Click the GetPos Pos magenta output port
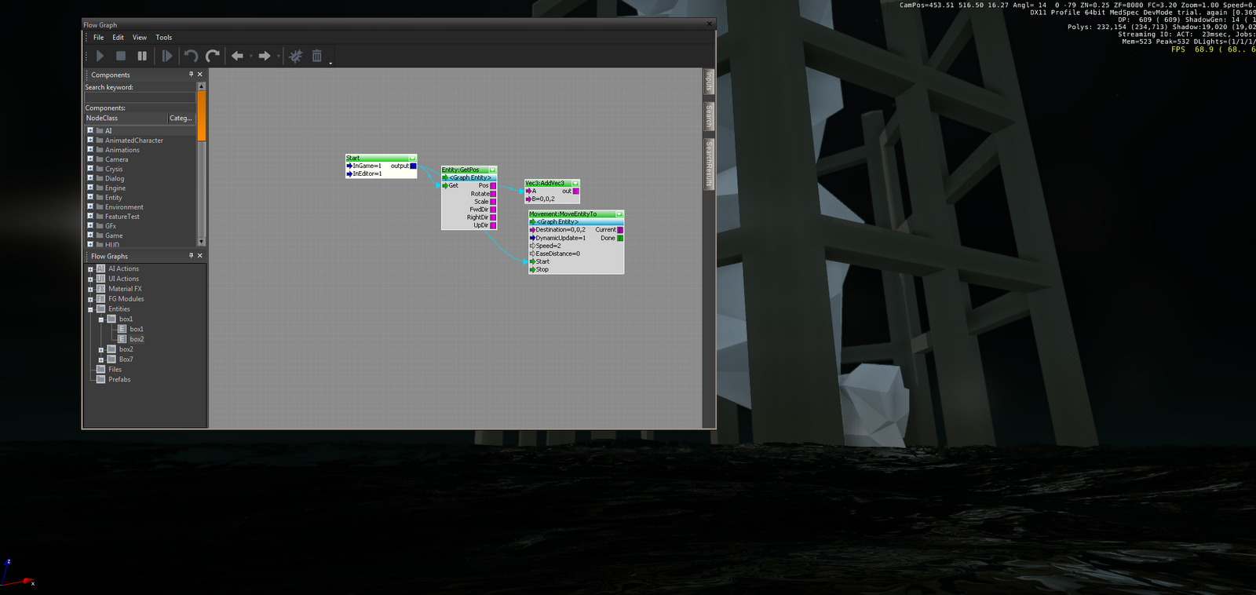1256x595 pixels. pos(493,186)
